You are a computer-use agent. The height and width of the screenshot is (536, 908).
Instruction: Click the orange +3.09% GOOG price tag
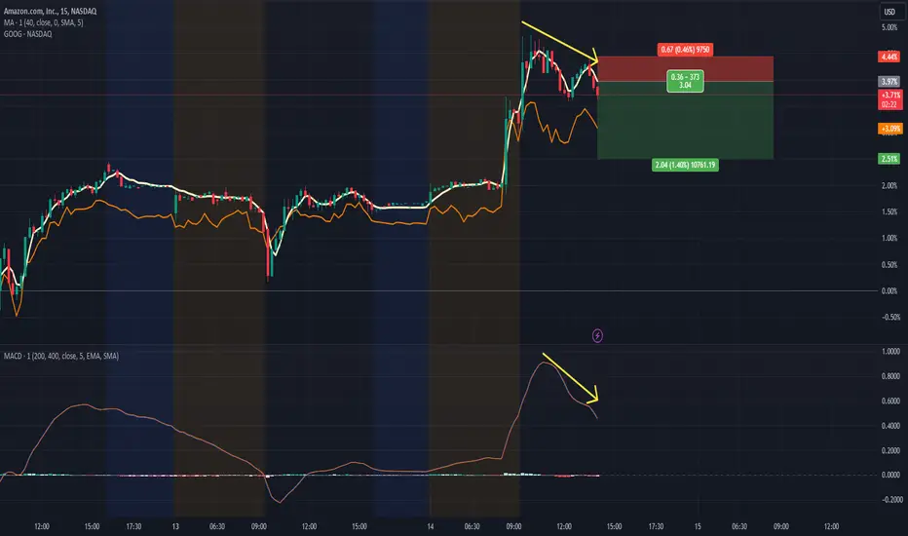[890, 129]
